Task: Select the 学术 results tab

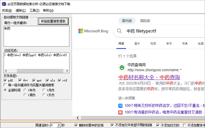Action: tap(169, 44)
